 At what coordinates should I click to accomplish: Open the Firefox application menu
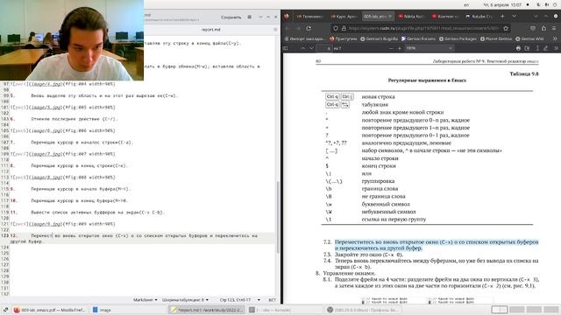pyautogui.click(x=554, y=28)
